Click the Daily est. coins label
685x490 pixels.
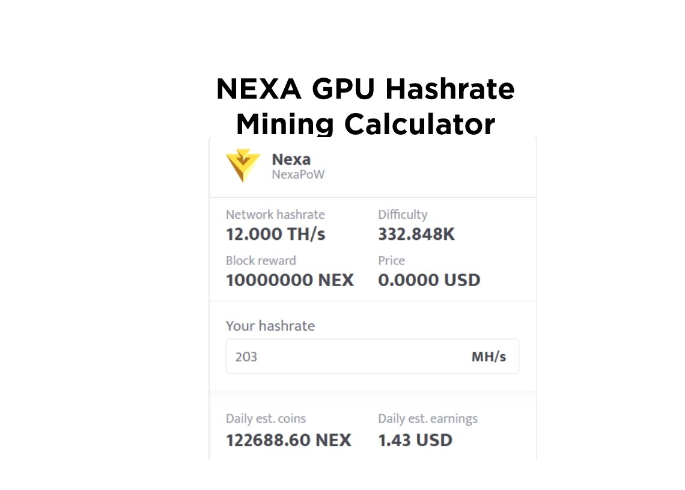(x=266, y=418)
